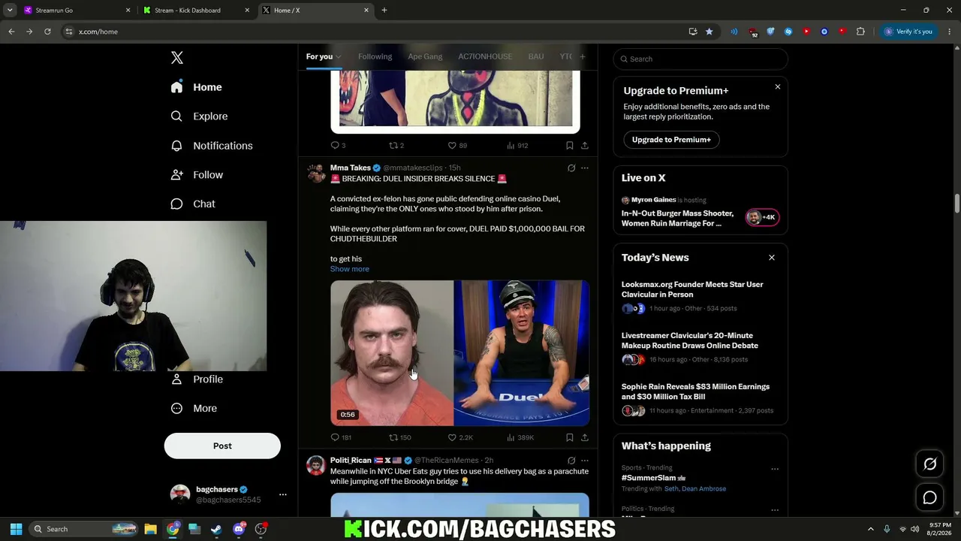View the 389K views analytics
Screen dimensions: 961x541
pyautogui.click(x=520, y=437)
